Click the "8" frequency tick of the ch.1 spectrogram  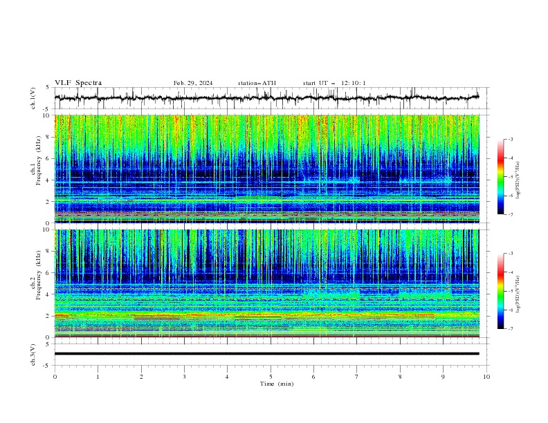pos(48,137)
